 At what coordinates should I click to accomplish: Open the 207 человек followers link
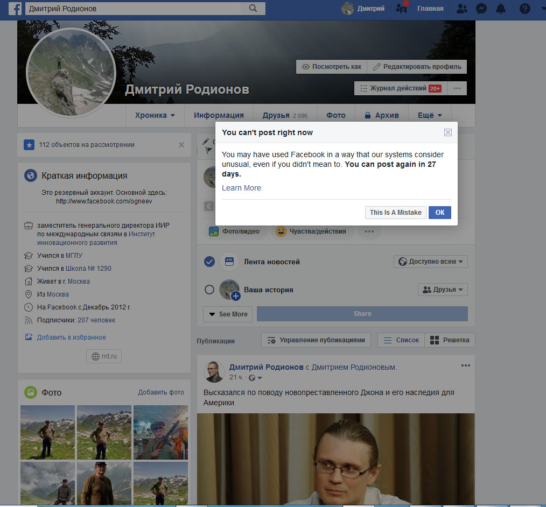(x=96, y=320)
